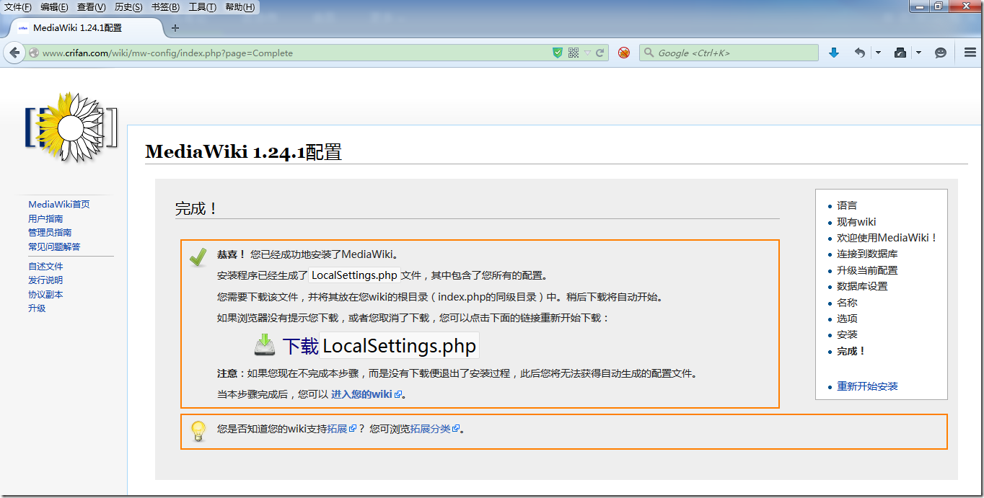Image resolution: width=984 pixels, height=498 pixels.
Task: Click the browser back arrow button
Action: pos(14,53)
